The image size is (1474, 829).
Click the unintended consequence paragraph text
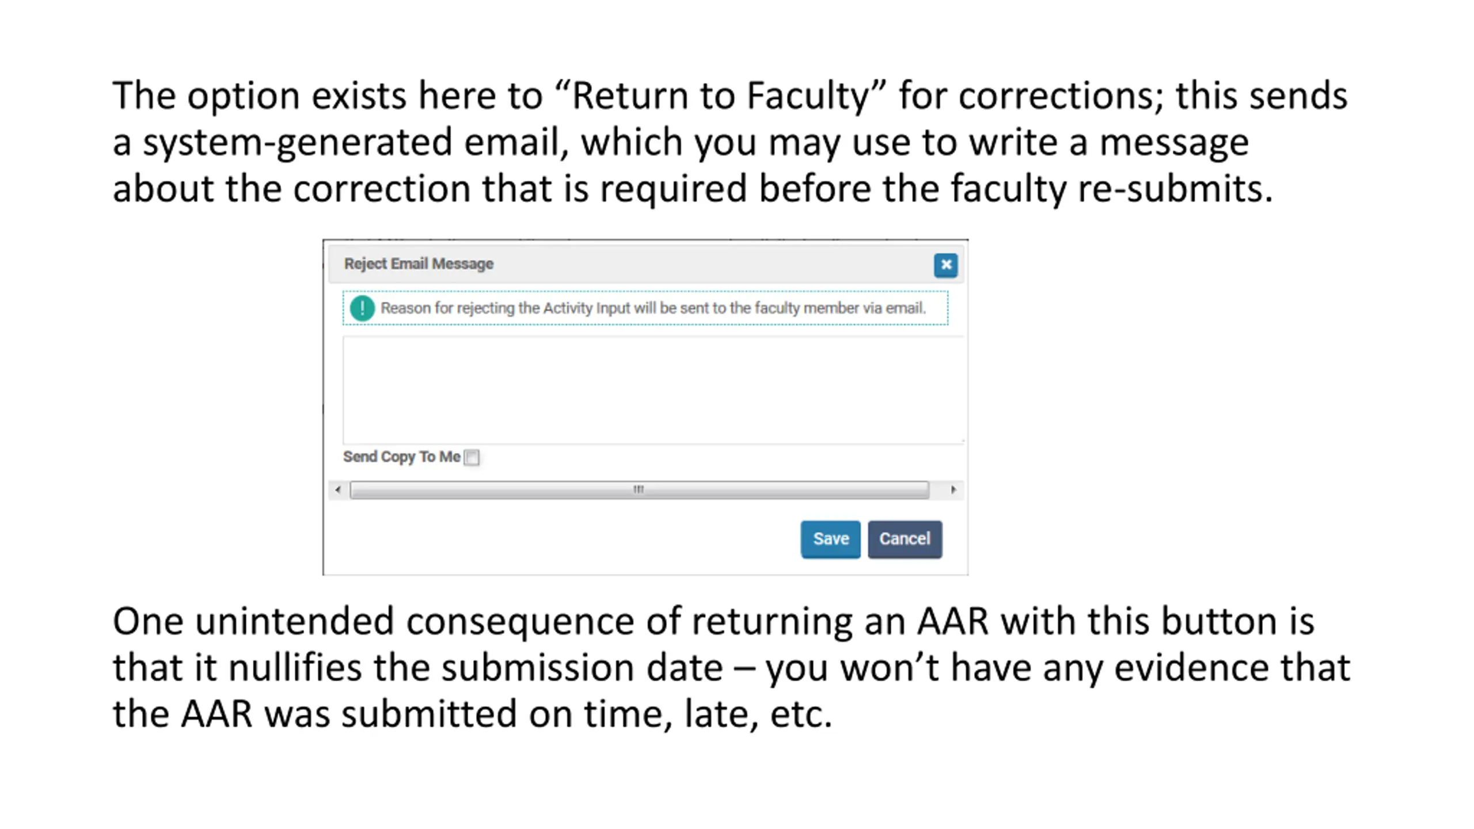pos(731,667)
